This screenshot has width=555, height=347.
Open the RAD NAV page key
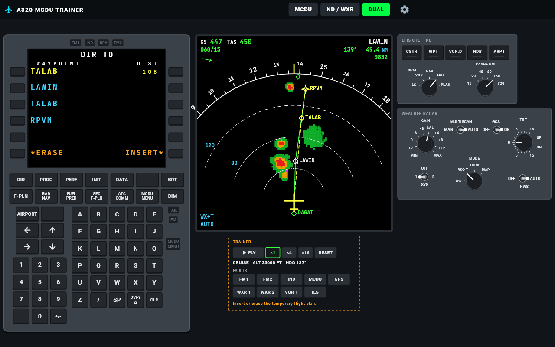tap(46, 196)
